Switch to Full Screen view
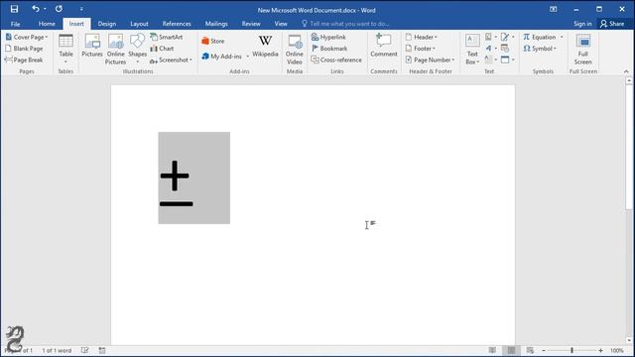Screen dimensions: 635x357 [x=583, y=49]
